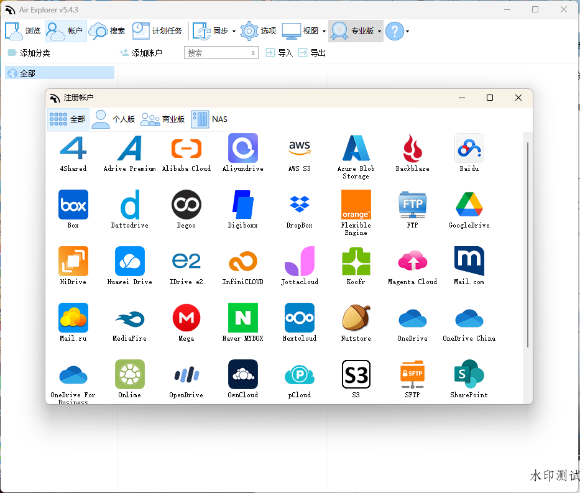Choose OneDrive China provider

[469, 318]
